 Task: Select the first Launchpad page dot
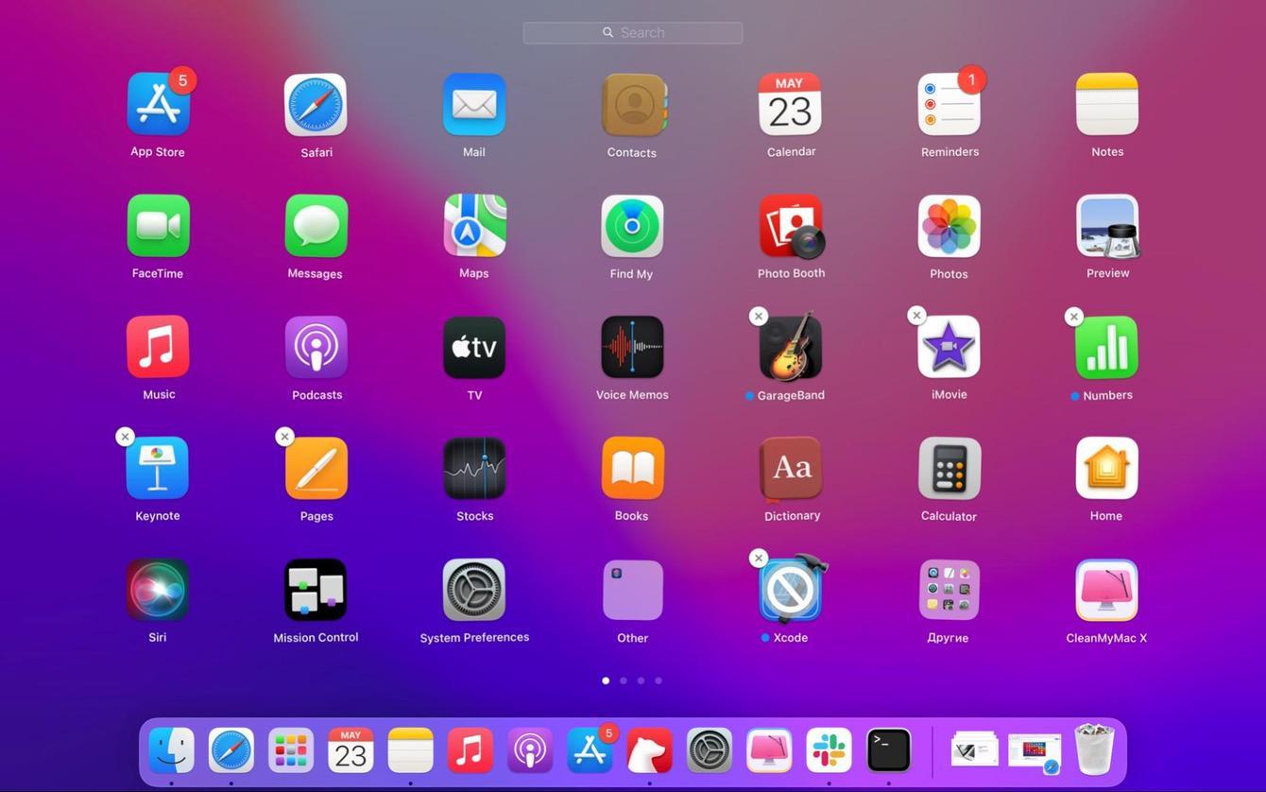pos(606,680)
